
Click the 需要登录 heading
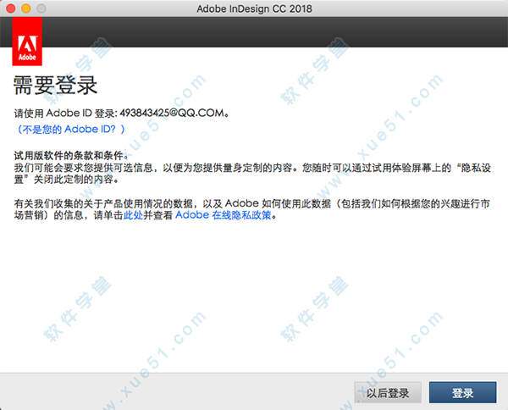click(x=55, y=86)
